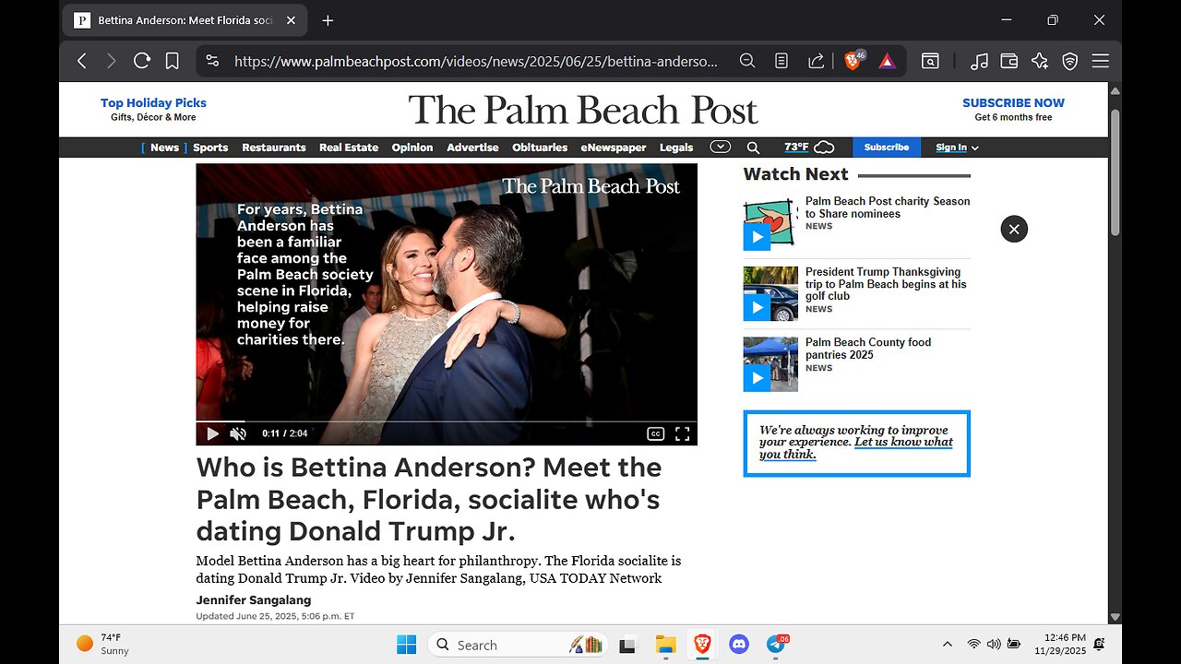Open the Obituaries section

(540, 148)
